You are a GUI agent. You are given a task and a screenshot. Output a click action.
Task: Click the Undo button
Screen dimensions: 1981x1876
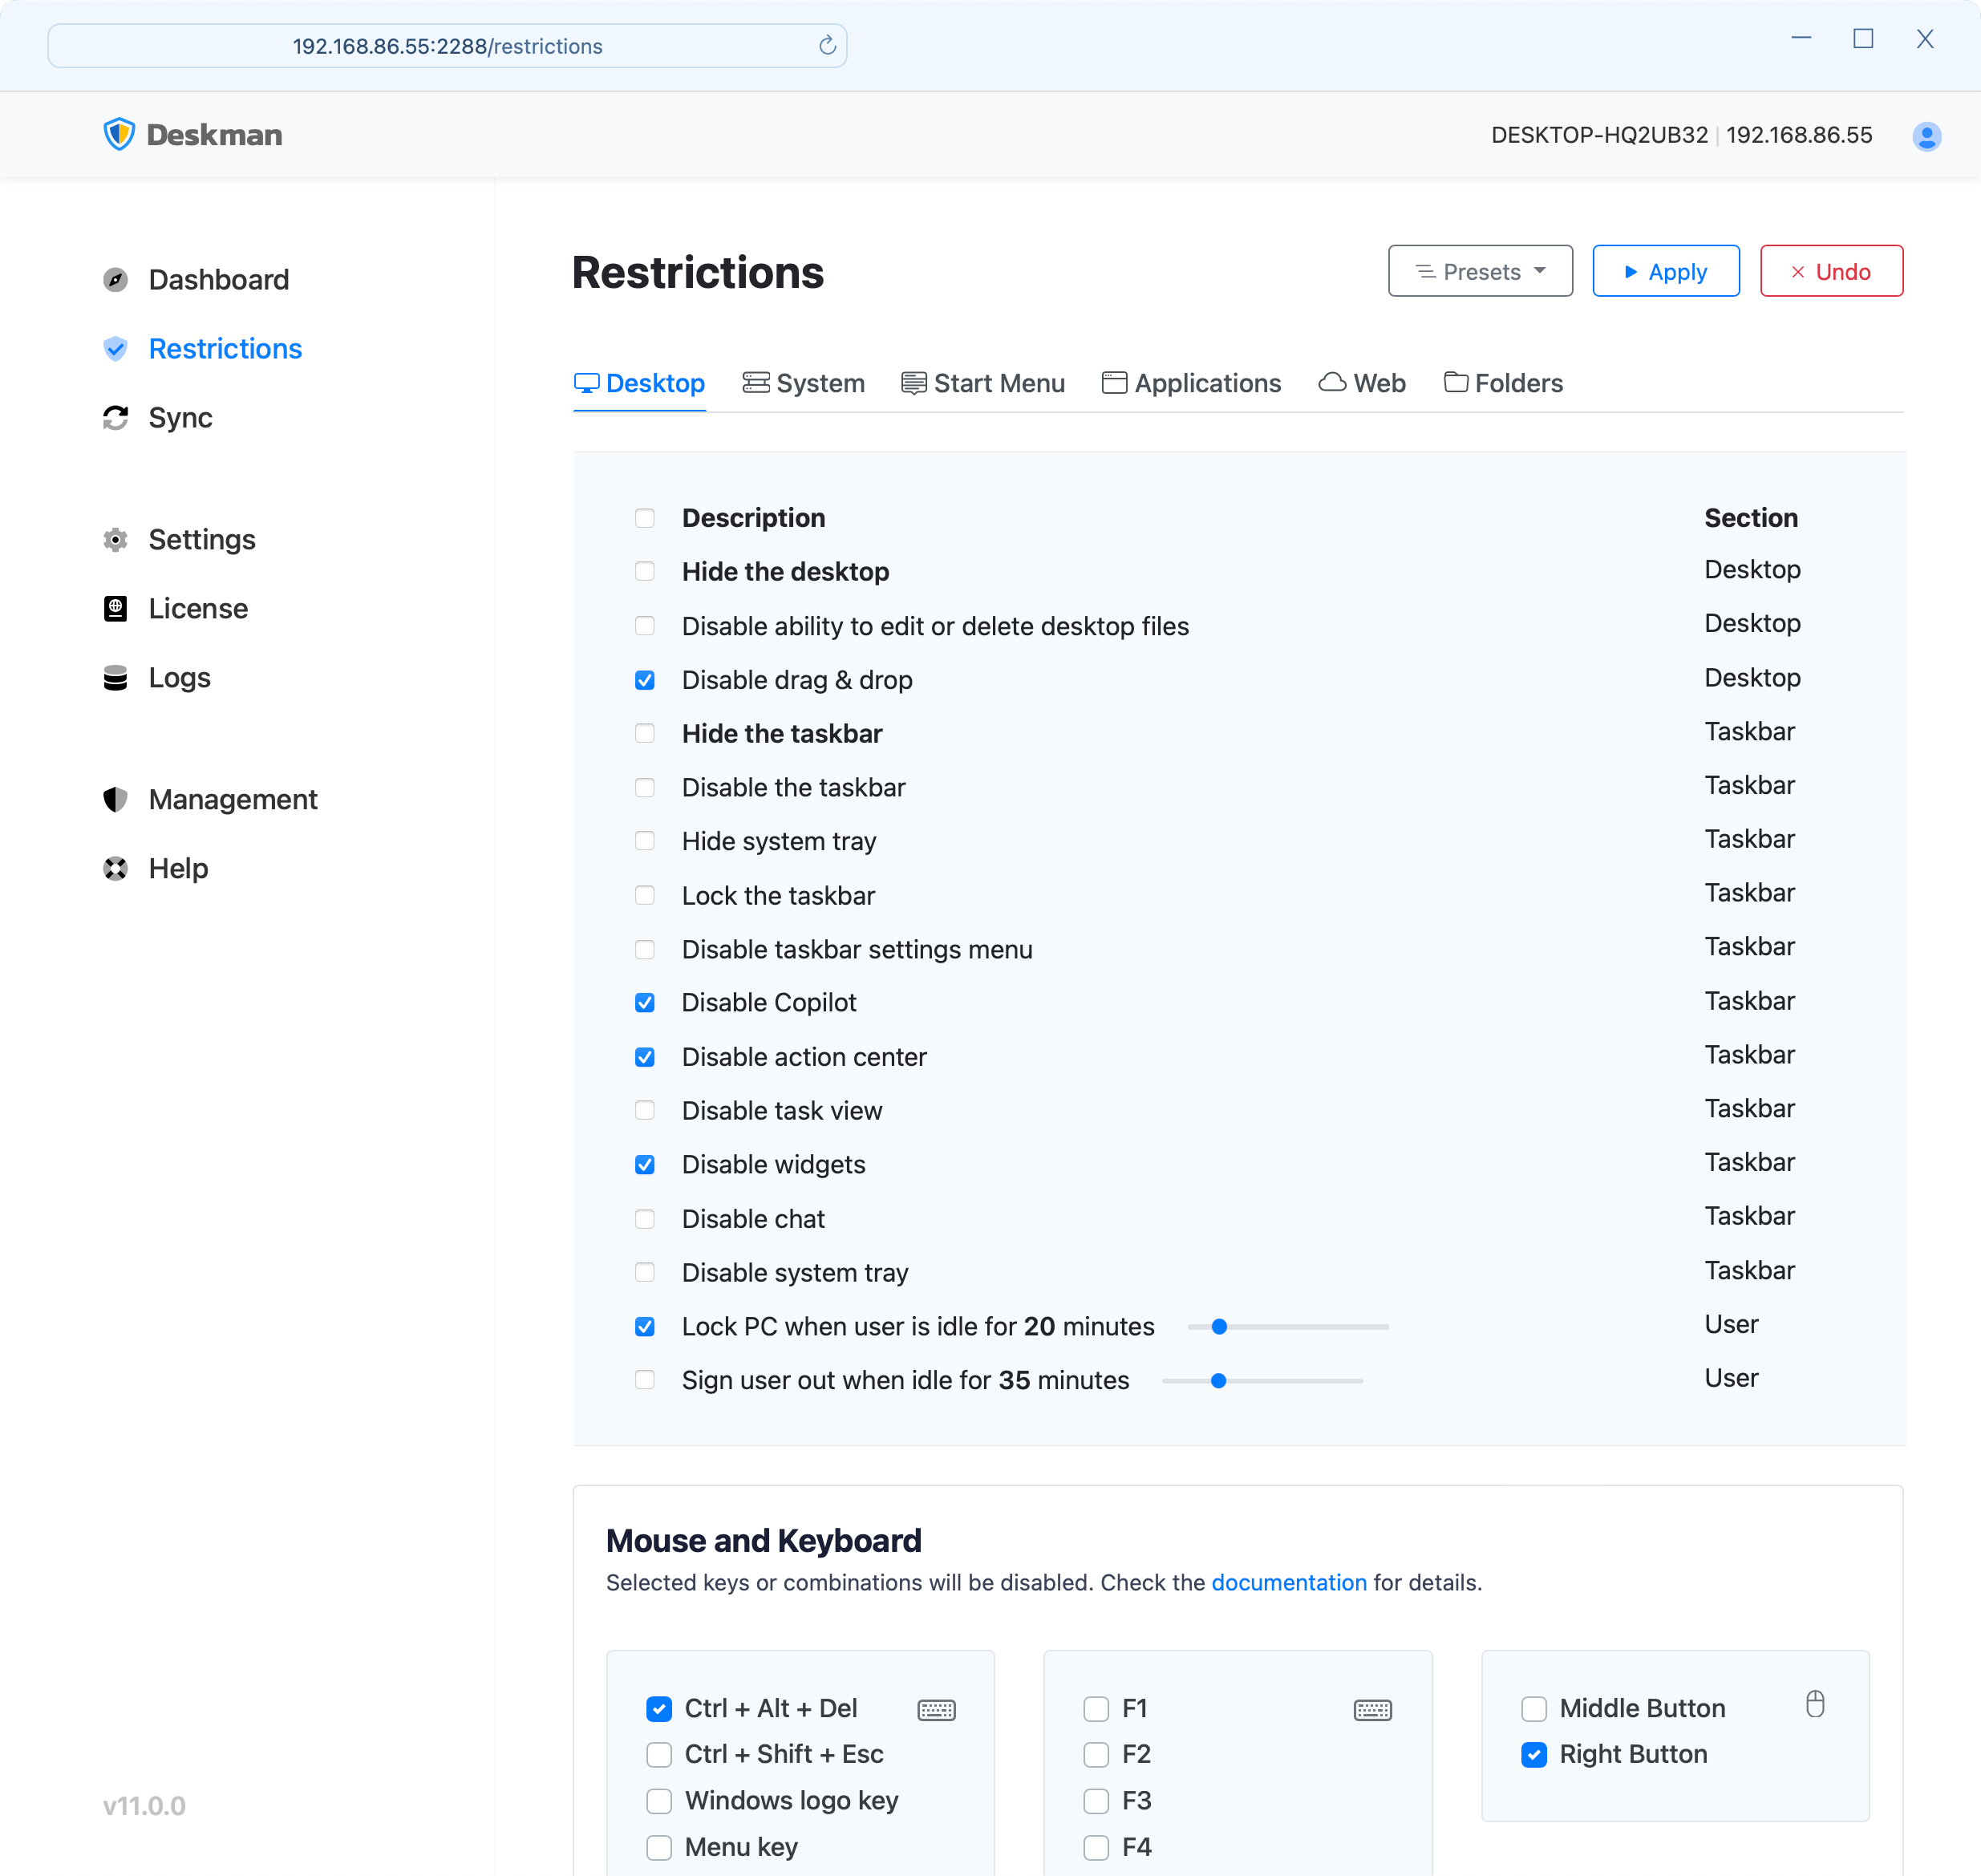point(1831,271)
